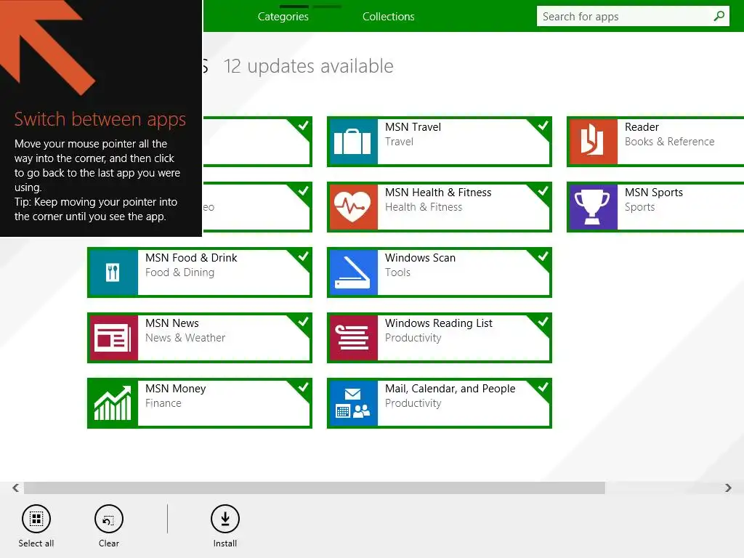Click the Select all label
The height and width of the screenshot is (558, 744).
(x=36, y=543)
